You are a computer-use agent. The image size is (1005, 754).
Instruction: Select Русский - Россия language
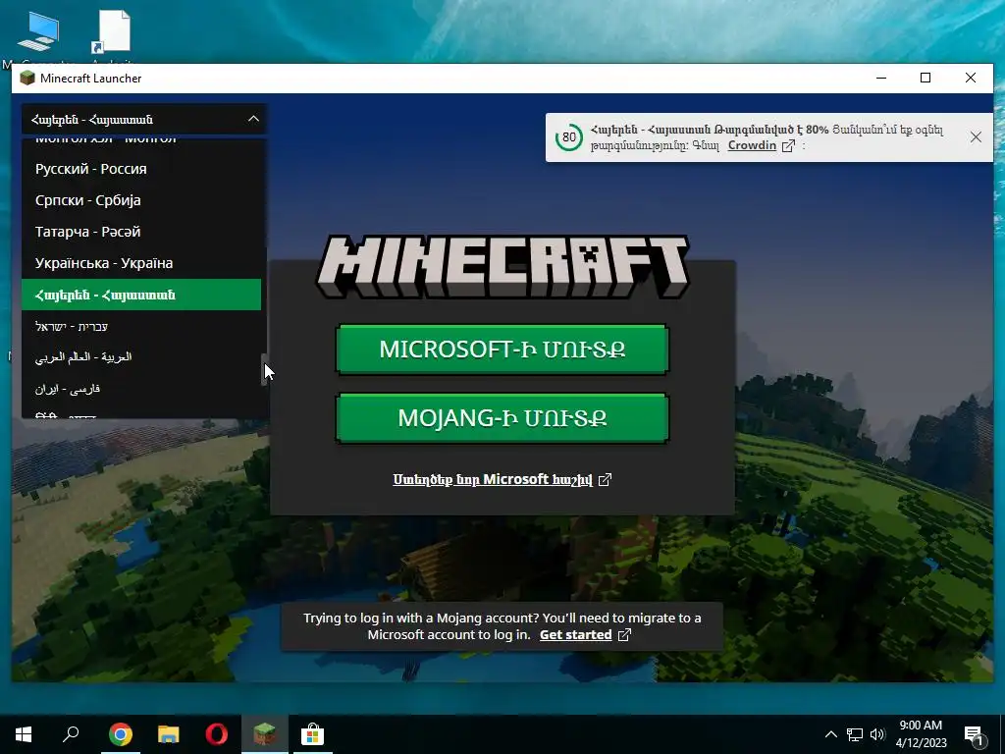coord(141,169)
